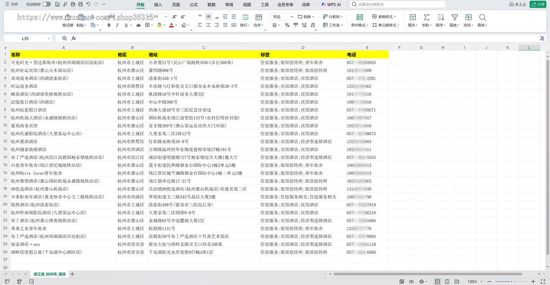Screen dimensions: 550x285
Task: Click the 填充 fill tool
Action: pos(413,20)
